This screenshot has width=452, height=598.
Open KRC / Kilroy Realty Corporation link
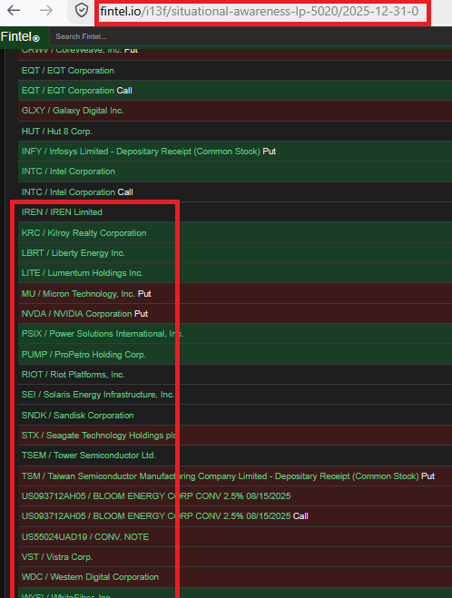coord(84,232)
